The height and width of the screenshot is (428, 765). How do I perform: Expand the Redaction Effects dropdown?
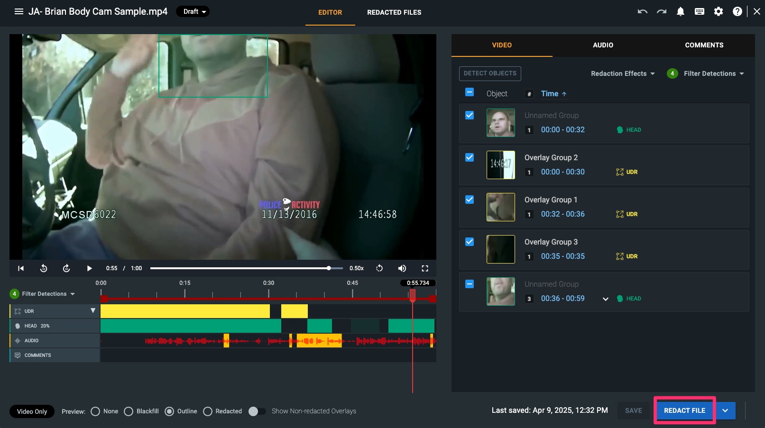[x=623, y=73]
